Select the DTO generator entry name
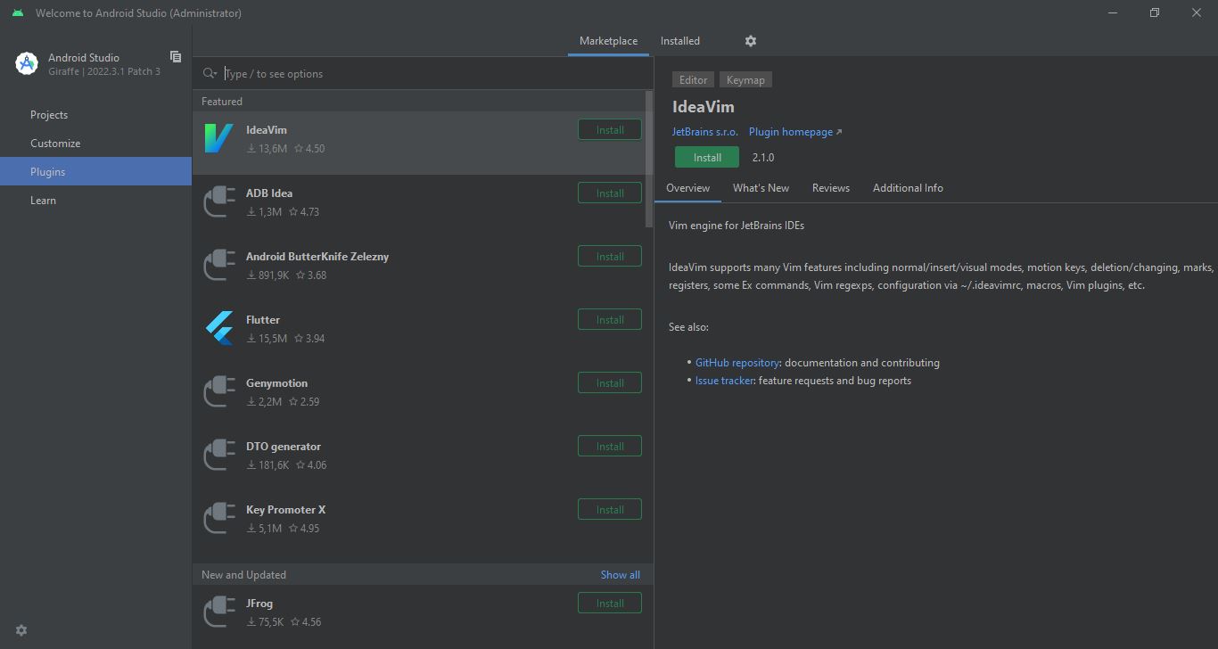Screen dimensions: 1218x649 coord(284,447)
